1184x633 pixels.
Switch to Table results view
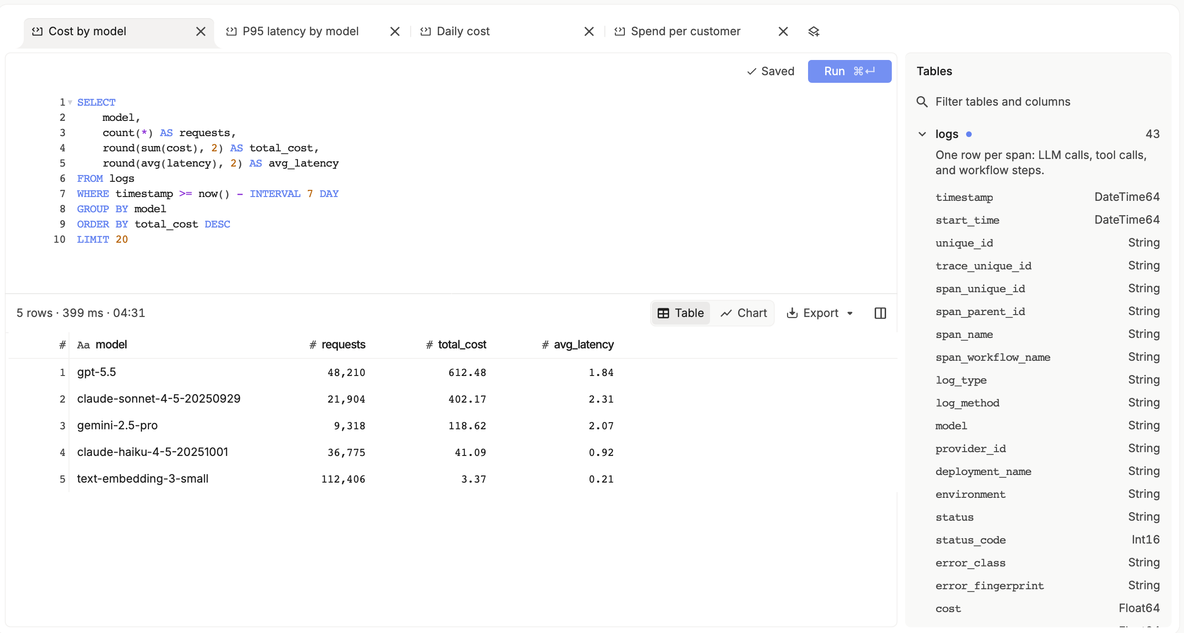(681, 313)
